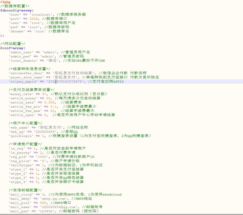Click the 'admin_user' key
The width and height of the screenshot is (243, 215).
point(21,52)
